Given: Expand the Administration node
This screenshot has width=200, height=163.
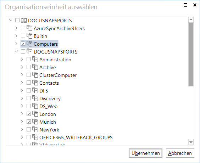Looking at the screenshot, I should [x=22, y=59].
